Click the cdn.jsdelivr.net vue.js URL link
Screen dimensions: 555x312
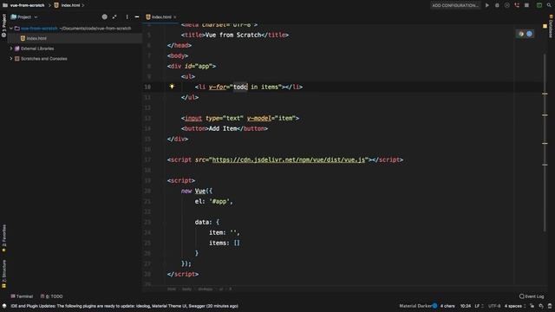click(289, 159)
